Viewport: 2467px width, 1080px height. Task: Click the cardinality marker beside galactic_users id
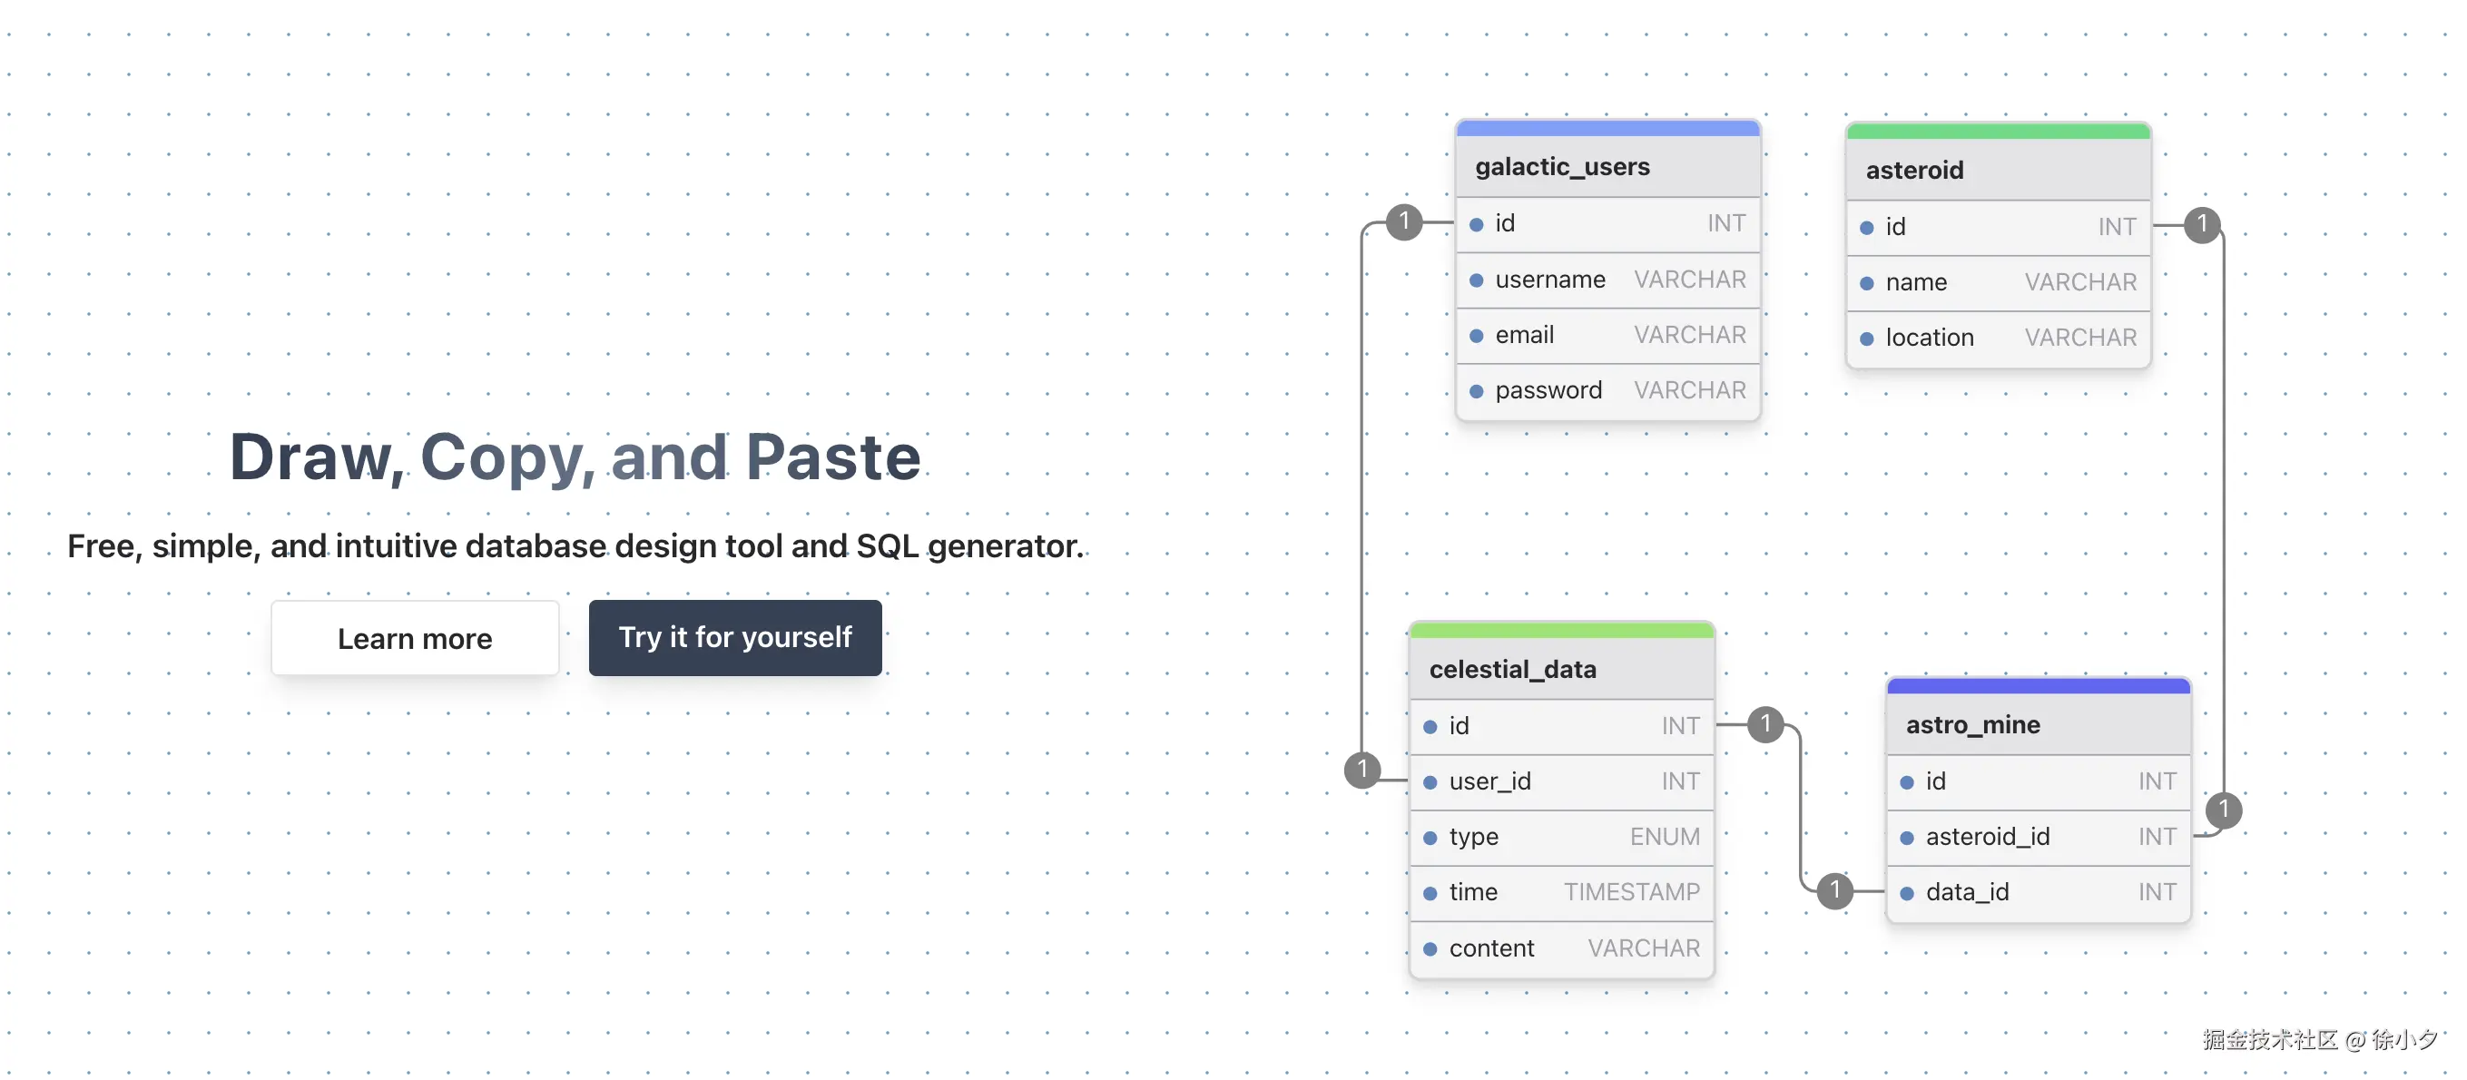[1404, 222]
